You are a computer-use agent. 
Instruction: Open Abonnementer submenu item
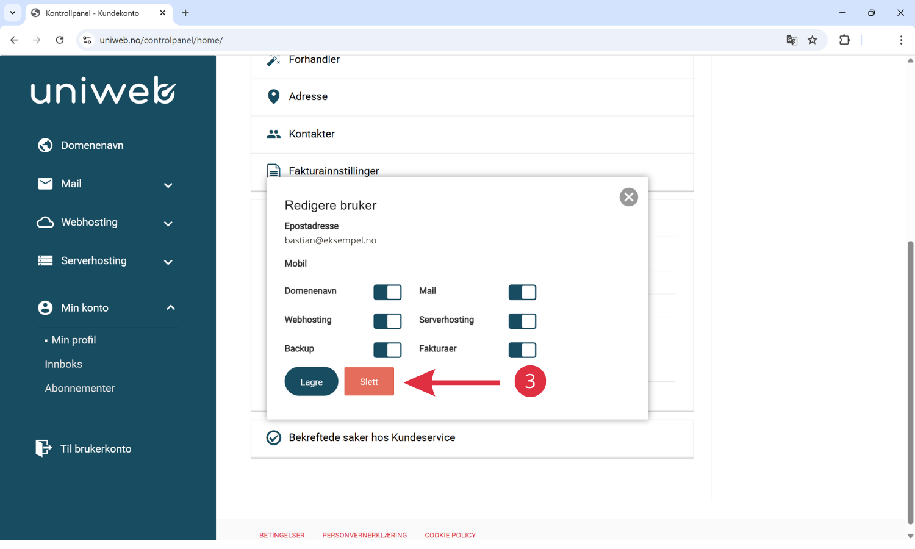(79, 389)
